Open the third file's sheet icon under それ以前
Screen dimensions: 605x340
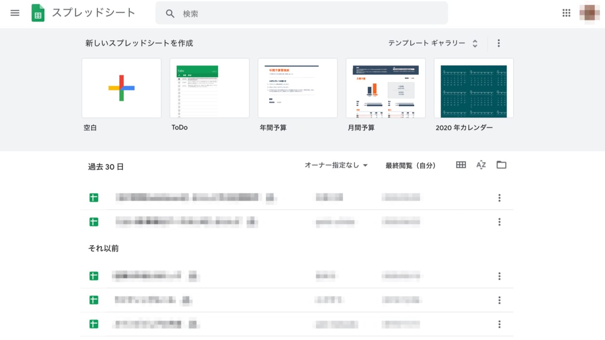click(x=94, y=324)
